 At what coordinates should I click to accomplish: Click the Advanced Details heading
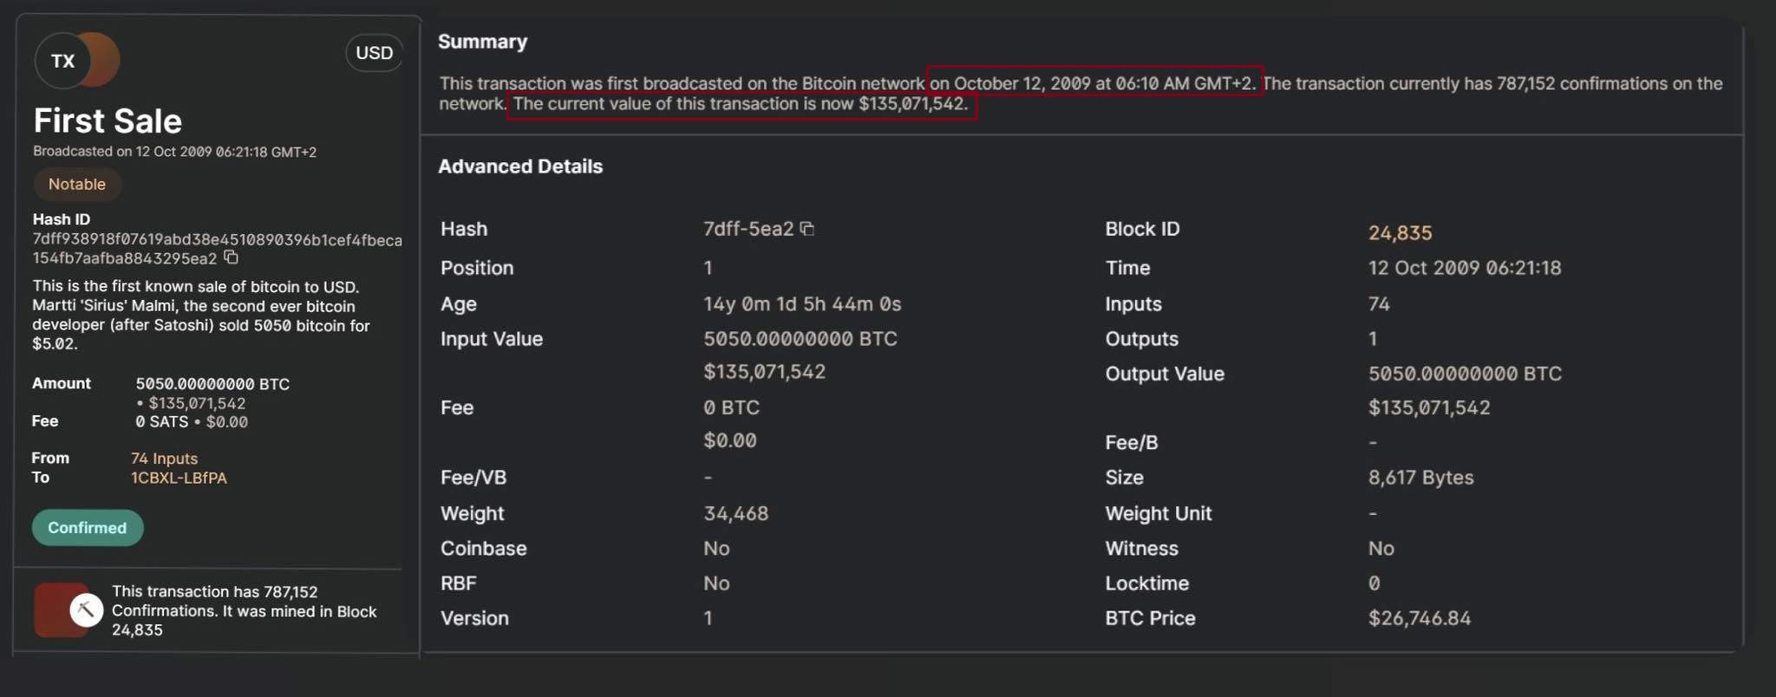click(x=520, y=166)
